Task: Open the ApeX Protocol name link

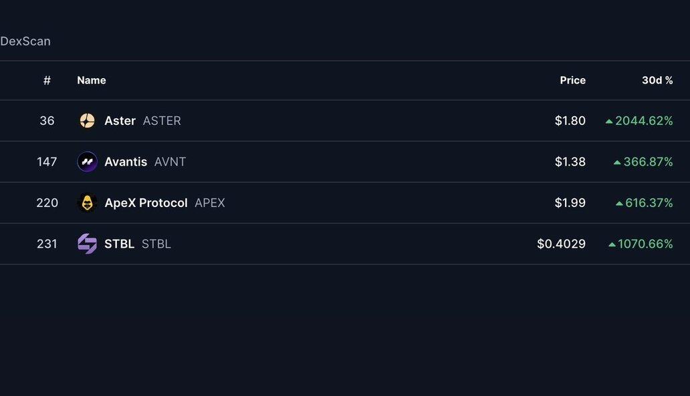Action: (x=146, y=202)
